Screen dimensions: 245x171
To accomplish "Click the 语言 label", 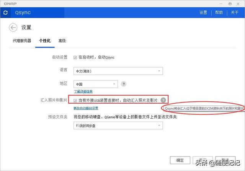I will pos(64,70).
